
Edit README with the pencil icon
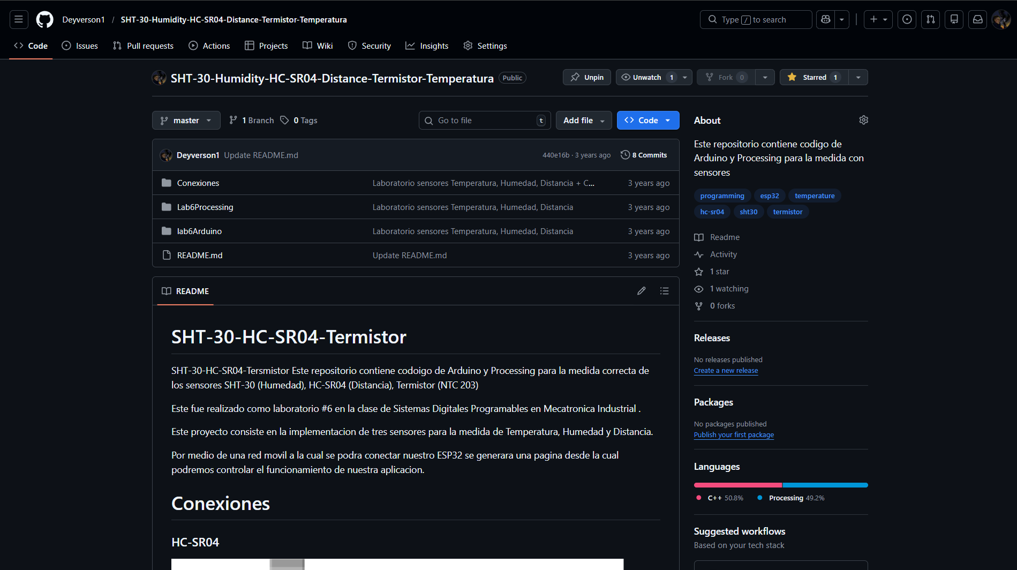[x=641, y=291]
